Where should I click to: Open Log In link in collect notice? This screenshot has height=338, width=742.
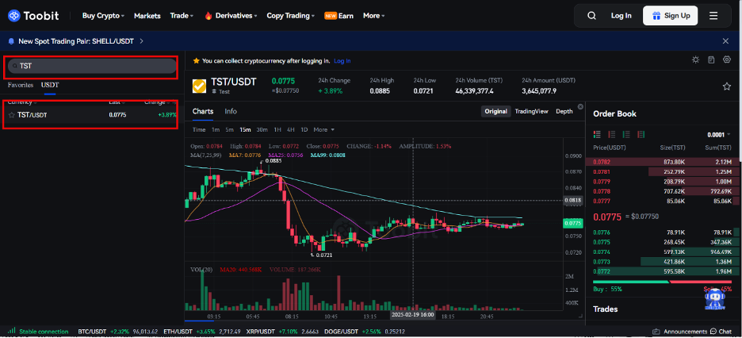(342, 61)
